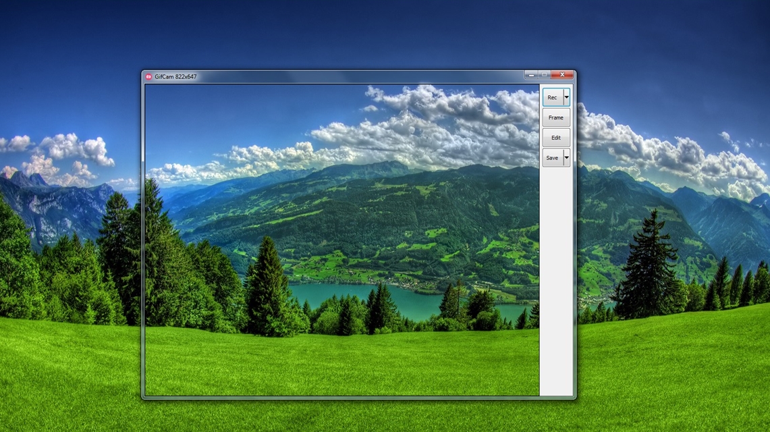
Task: Click the window's bottom-right resize corner
Action: 574,397
